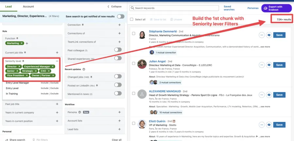This screenshot has width=294, height=141.
Task: Remove the Owner / Partner seniority chip
Action: pyautogui.click(x=53, y=75)
